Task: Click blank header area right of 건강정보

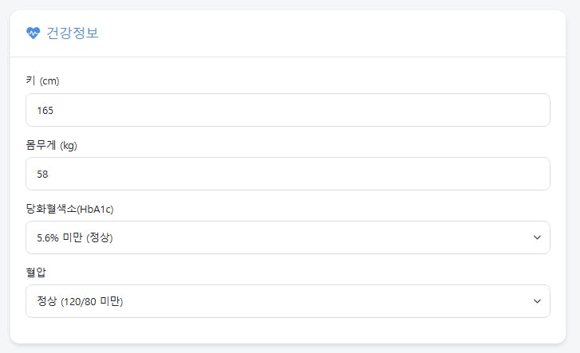Action: click(333, 33)
